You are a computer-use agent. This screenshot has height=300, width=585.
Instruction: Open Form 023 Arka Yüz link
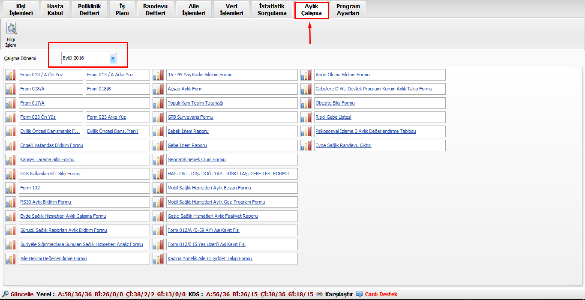coord(106,117)
